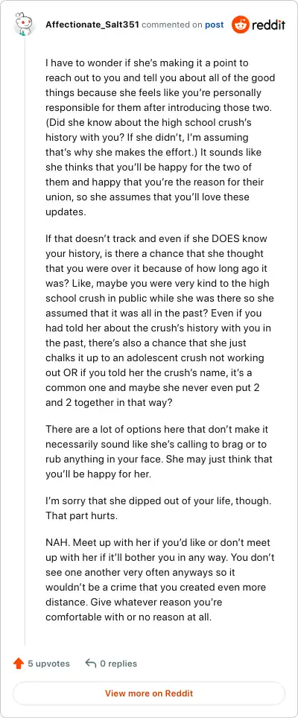The height and width of the screenshot is (718, 298).
Task: Click "commented on" header text
Action: pos(172,25)
